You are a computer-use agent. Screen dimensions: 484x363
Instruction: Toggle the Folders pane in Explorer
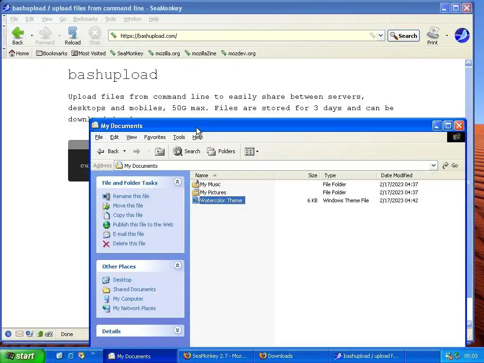pyautogui.click(x=221, y=151)
